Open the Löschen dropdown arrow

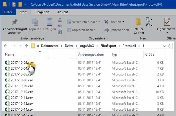[x=123, y=22]
